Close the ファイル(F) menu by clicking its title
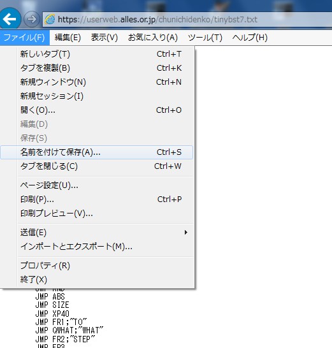 [24, 38]
